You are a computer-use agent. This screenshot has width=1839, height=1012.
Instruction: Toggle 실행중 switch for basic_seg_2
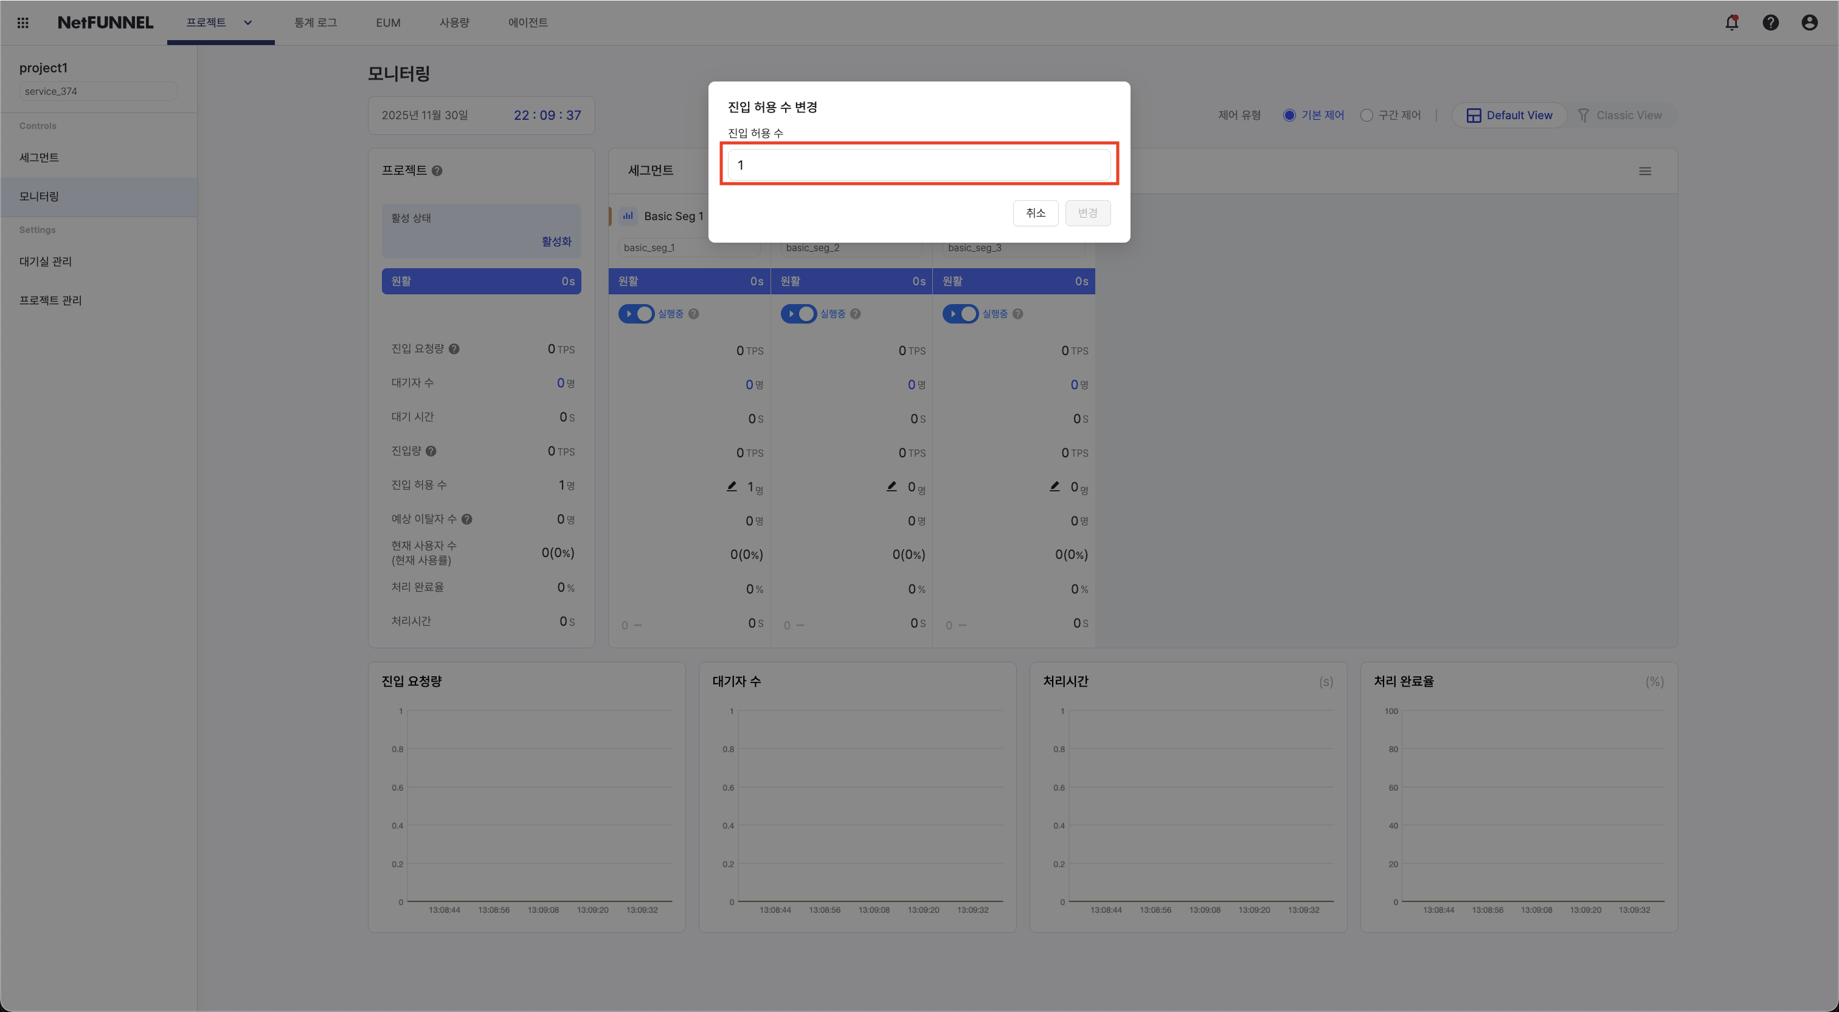pos(799,314)
